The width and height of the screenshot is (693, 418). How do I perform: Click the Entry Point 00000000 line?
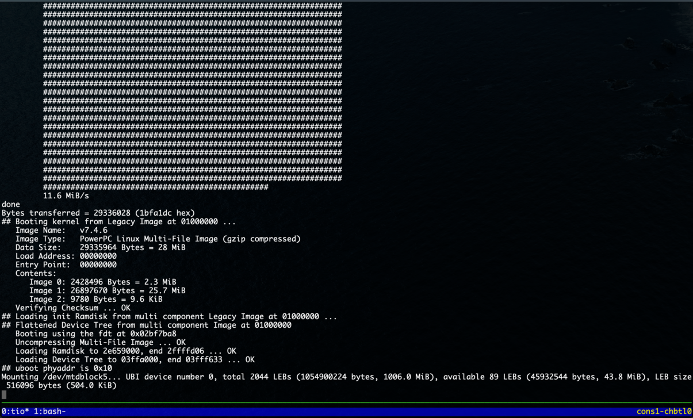tap(66, 264)
